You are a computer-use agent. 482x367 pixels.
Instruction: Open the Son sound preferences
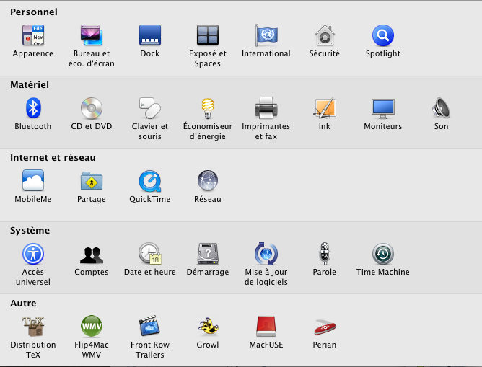coord(441,108)
